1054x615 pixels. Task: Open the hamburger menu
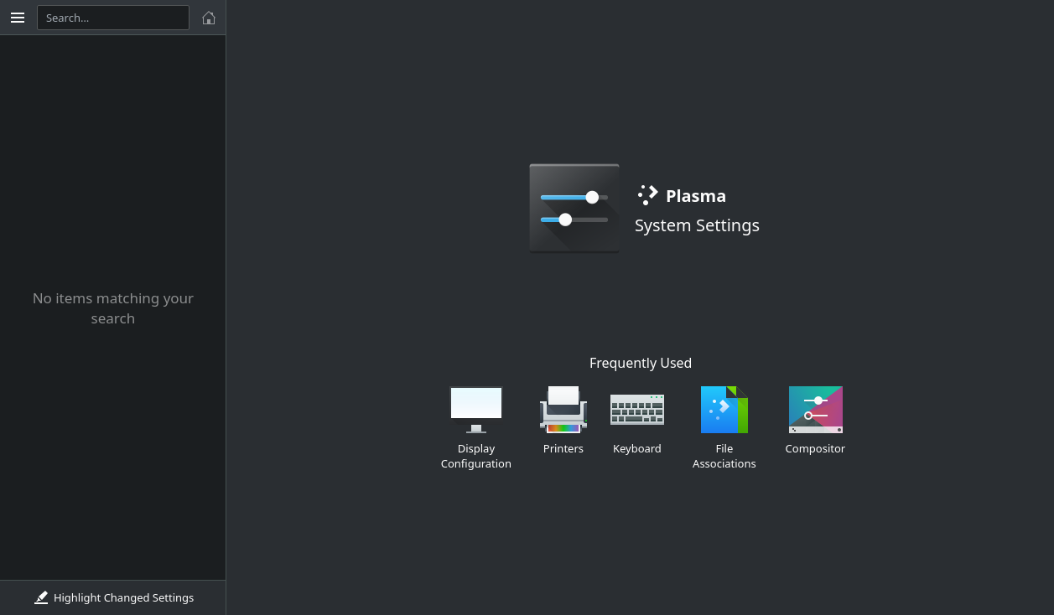pyautogui.click(x=18, y=18)
